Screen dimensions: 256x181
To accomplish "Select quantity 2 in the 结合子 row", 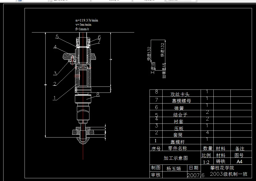I will click(x=207, y=112).
